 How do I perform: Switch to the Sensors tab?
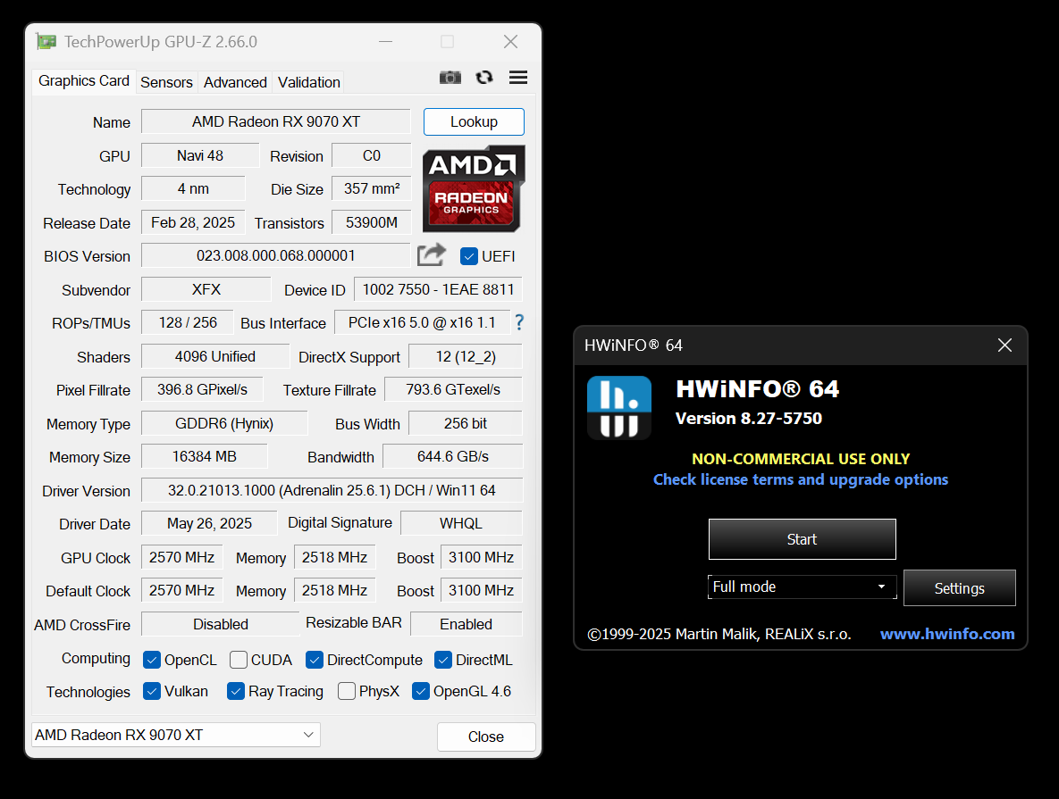[x=166, y=82]
